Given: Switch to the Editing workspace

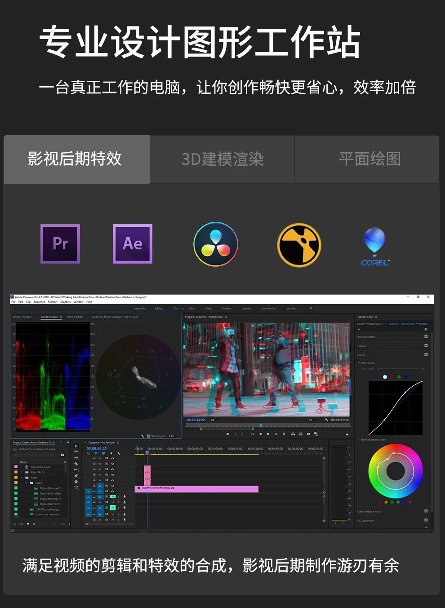Looking at the screenshot, I should [159, 308].
